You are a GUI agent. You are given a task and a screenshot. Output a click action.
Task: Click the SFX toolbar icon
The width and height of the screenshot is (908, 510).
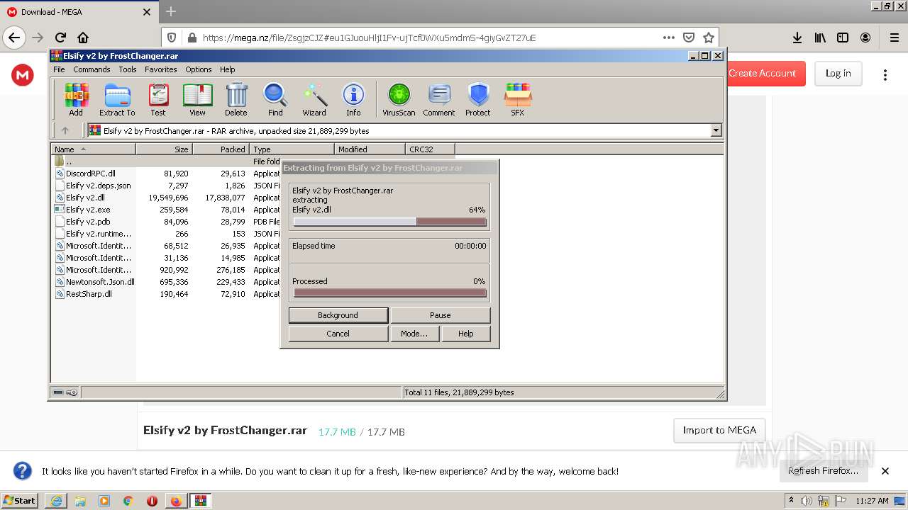tap(518, 99)
